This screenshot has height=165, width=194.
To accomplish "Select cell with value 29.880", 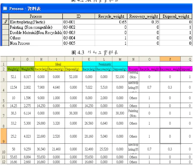I will (x=41, y=123).
